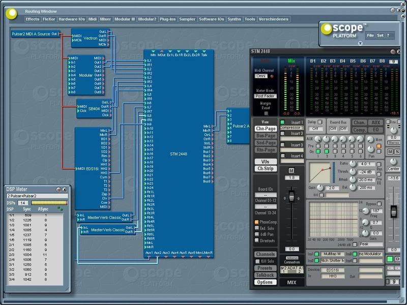This screenshot has width=407, height=305.
Task: Open the Hardware IOs menu
Action: [x=72, y=19]
